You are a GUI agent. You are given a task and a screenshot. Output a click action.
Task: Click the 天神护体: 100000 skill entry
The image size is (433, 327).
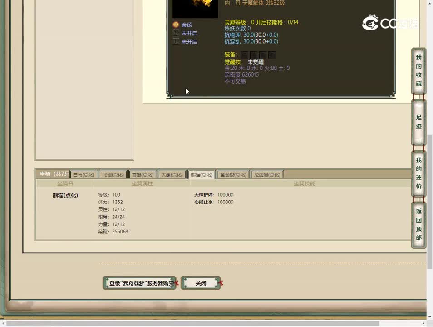(x=214, y=194)
